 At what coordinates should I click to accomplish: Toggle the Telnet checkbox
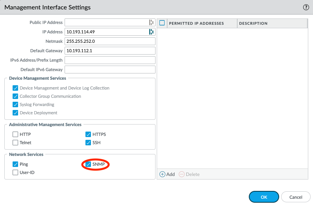click(16, 143)
